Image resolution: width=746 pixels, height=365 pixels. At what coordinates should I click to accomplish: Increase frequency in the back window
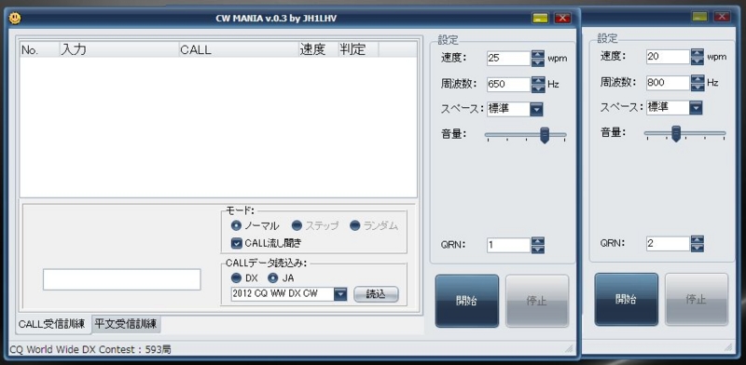(x=698, y=79)
